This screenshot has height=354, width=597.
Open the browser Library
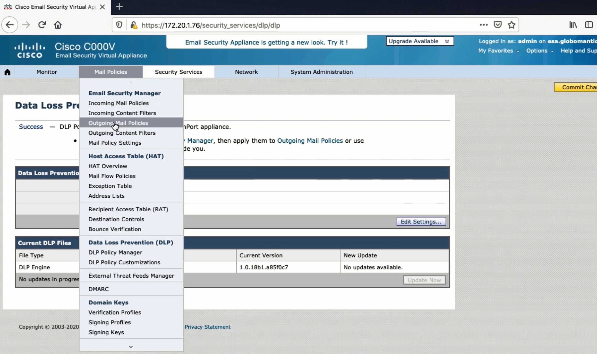[573, 25]
